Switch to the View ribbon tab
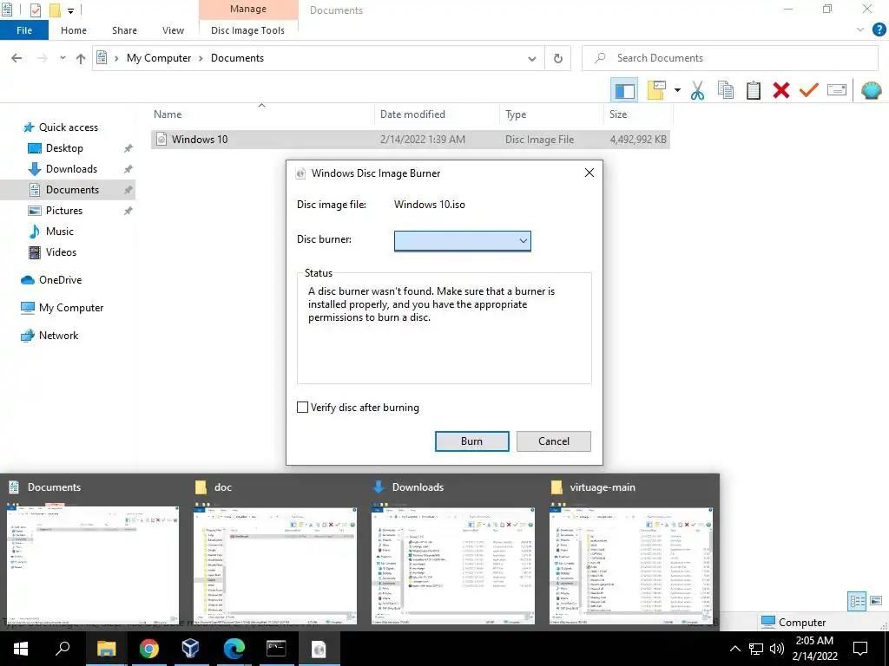This screenshot has width=889, height=666. (x=173, y=30)
